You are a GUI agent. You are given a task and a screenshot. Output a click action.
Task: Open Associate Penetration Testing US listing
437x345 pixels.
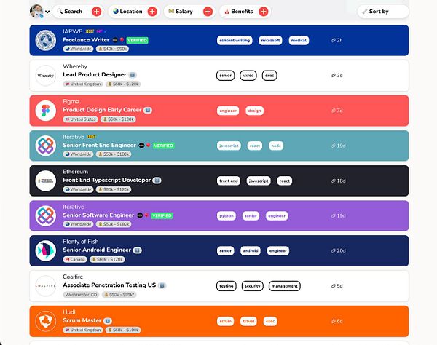[109, 285]
